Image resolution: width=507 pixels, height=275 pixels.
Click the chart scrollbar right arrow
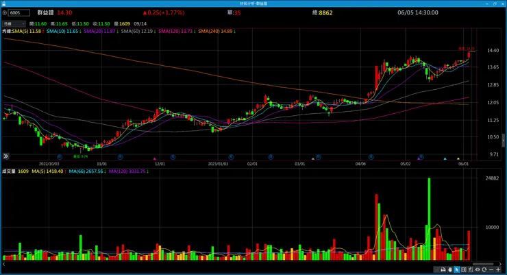point(500,264)
